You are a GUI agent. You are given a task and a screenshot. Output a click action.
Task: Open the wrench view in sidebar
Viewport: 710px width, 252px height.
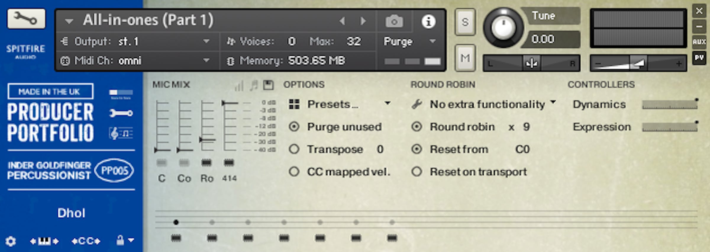click(121, 113)
